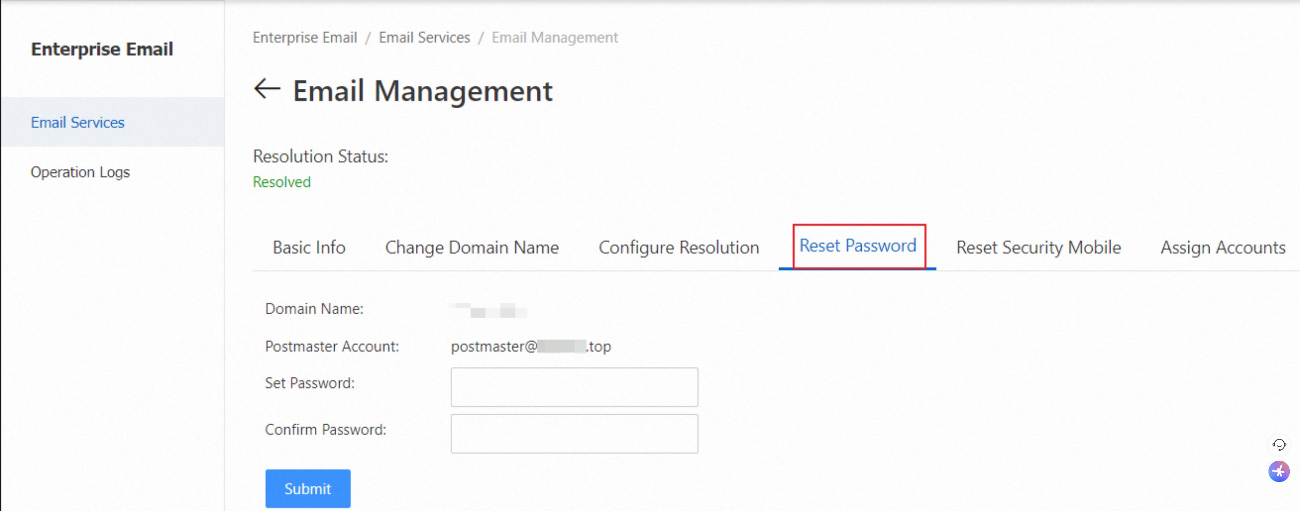The width and height of the screenshot is (1300, 511).
Task: Go to Reset Security Mobile tab
Action: (1038, 247)
